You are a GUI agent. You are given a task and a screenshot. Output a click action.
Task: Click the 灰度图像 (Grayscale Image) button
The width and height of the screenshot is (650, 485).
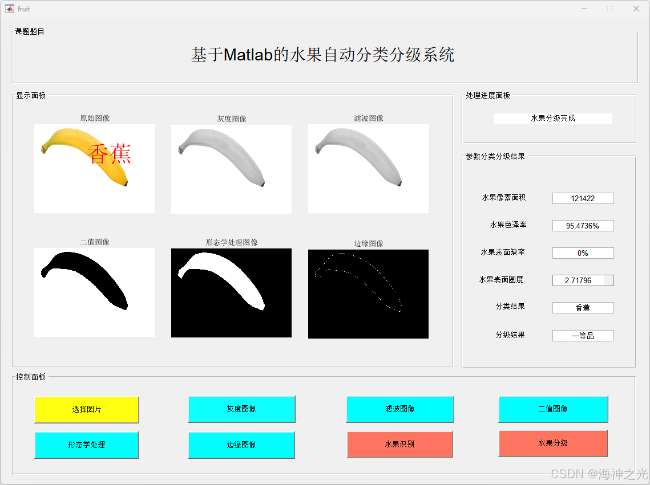(241, 409)
